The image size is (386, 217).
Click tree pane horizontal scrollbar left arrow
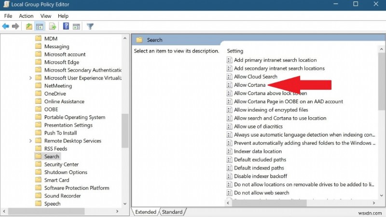coord(4,211)
